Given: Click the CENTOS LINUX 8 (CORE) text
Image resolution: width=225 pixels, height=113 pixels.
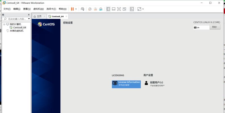Looking at the screenshot, I should click(207, 22).
